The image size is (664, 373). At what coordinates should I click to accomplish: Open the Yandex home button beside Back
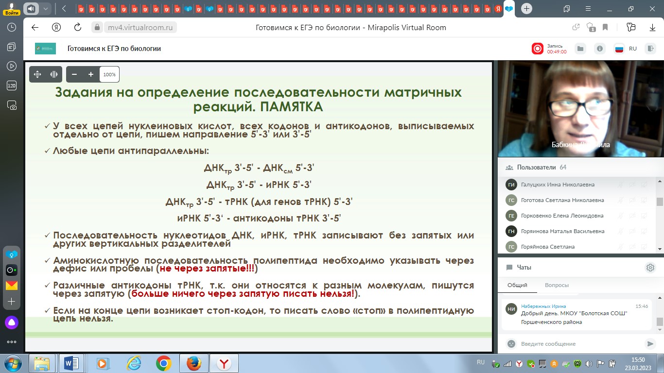point(56,28)
